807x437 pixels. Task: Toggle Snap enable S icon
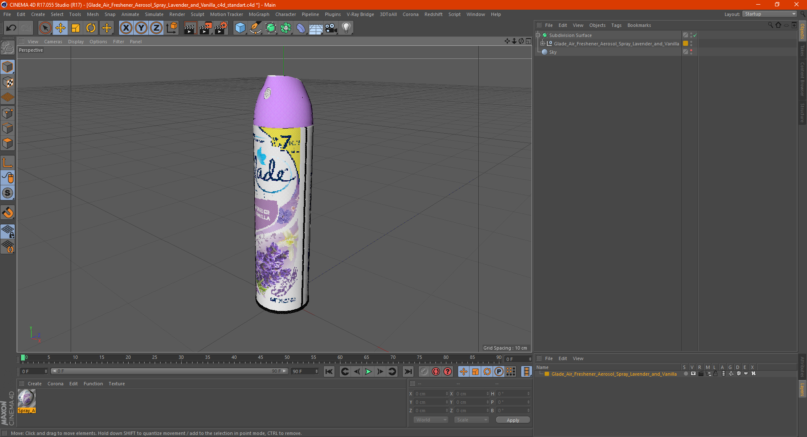(8, 193)
